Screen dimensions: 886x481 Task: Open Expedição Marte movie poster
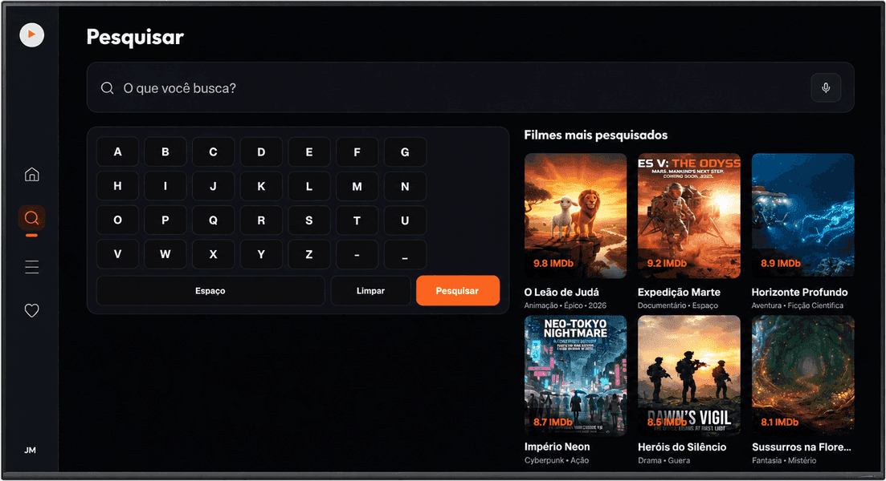[688, 216]
